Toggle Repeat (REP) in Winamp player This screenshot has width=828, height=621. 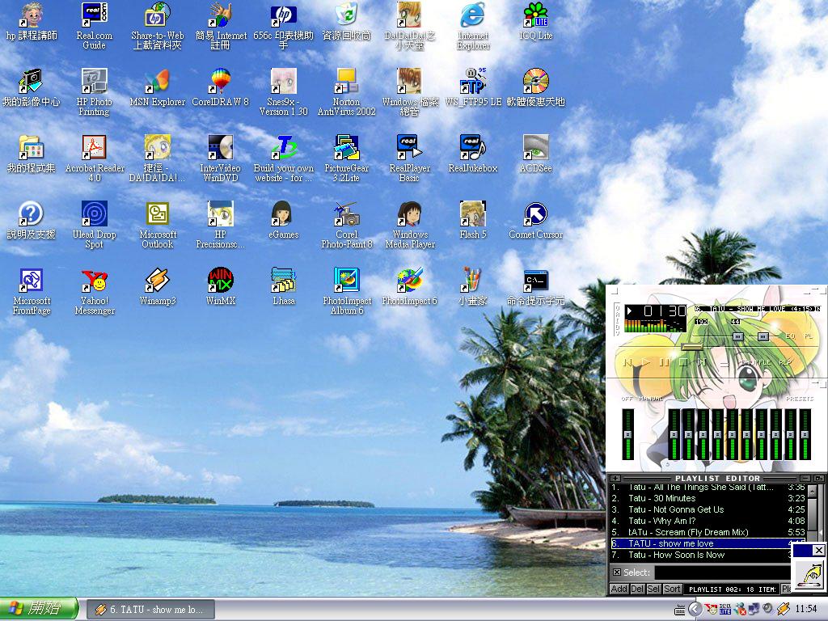(785, 362)
